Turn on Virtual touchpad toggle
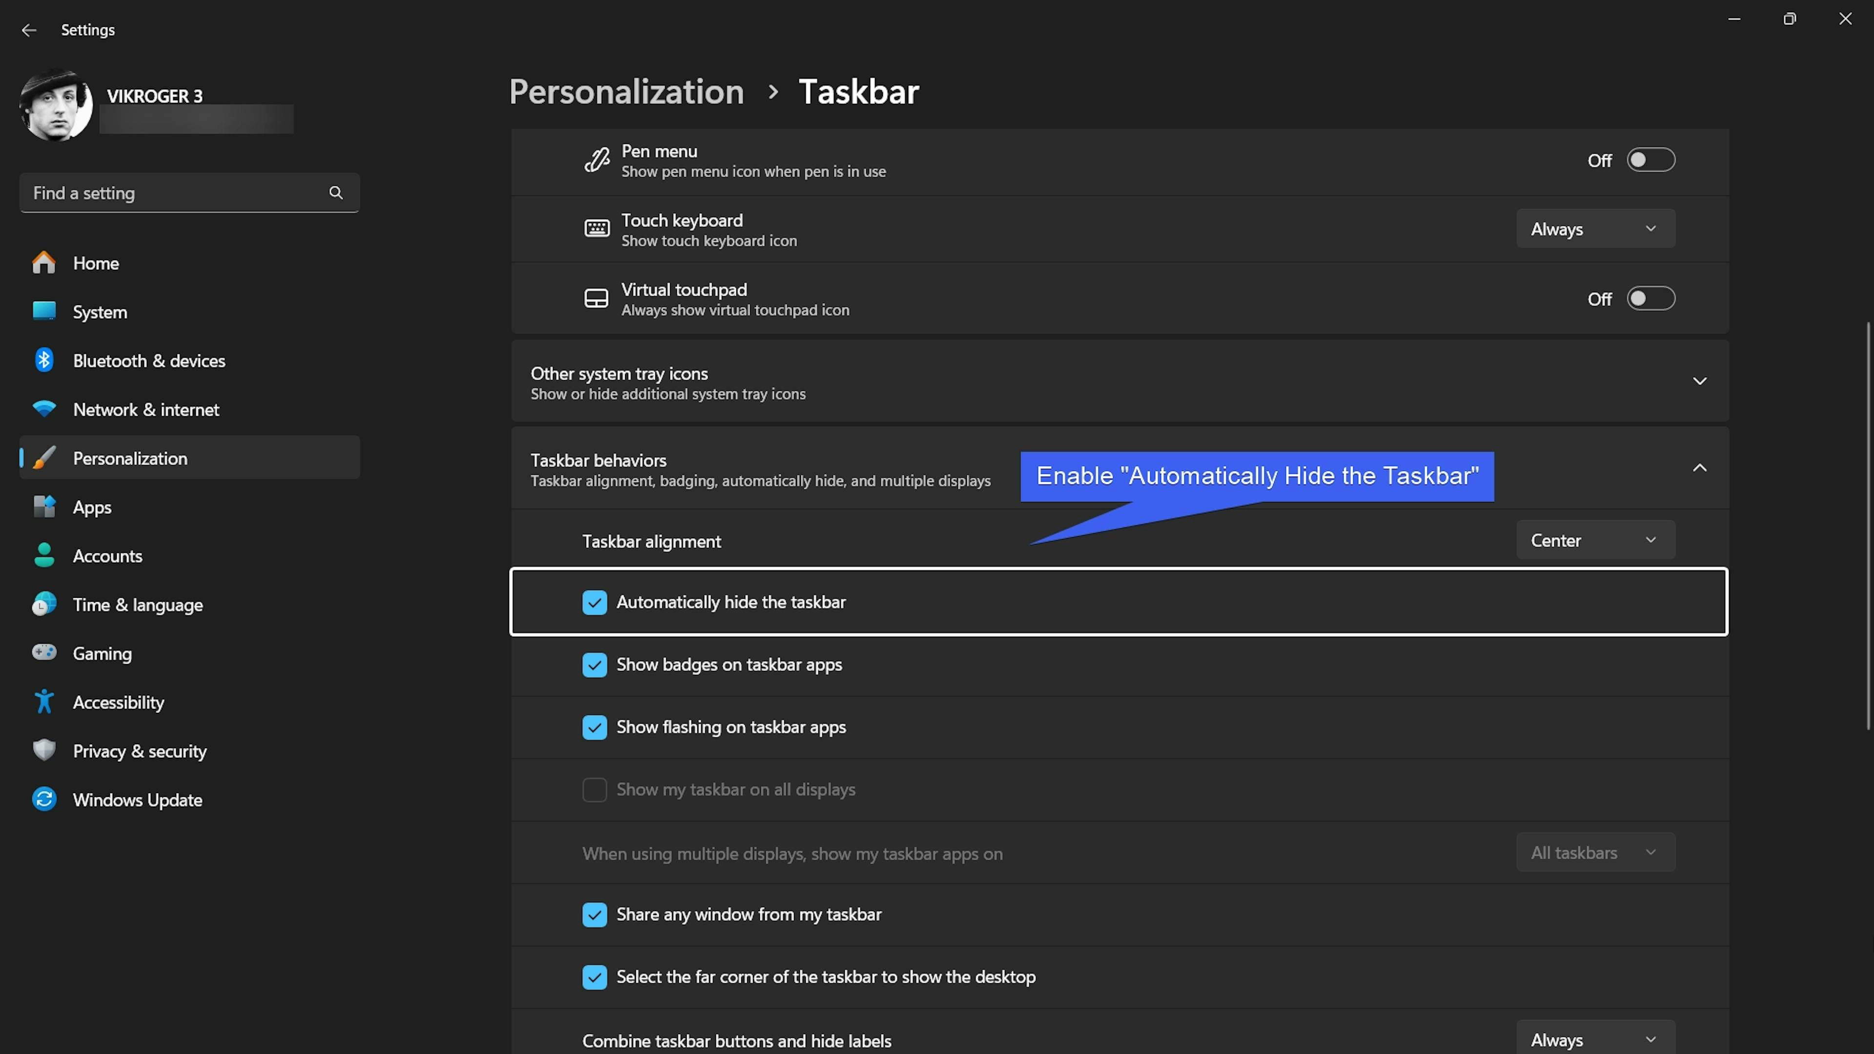The height and width of the screenshot is (1054, 1874). pyautogui.click(x=1650, y=298)
